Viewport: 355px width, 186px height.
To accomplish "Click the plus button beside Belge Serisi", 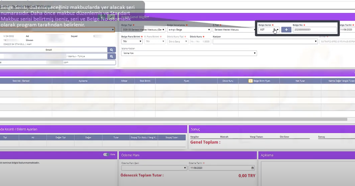I will pyautogui.click(x=286, y=30).
